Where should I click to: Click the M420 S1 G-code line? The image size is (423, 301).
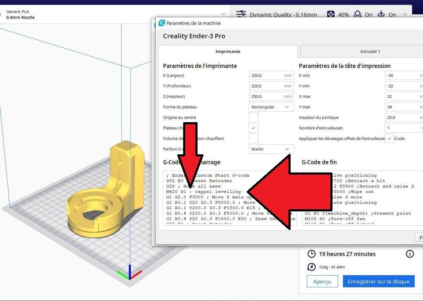pos(203,192)
